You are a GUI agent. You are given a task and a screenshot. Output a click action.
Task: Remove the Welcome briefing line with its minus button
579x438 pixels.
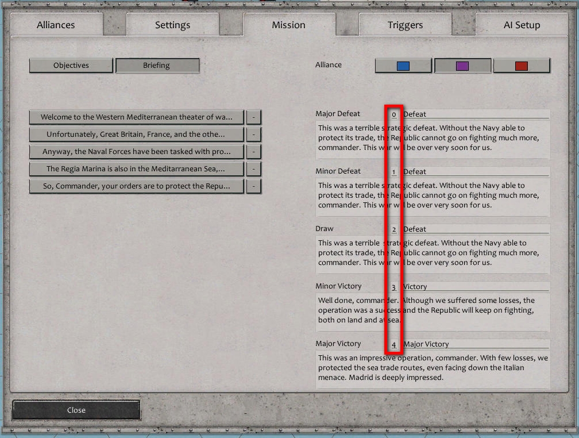click(253, 117)
